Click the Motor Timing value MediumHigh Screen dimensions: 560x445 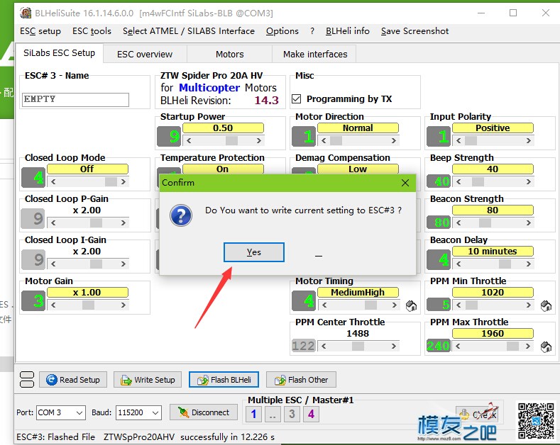[x=358, y=293]
